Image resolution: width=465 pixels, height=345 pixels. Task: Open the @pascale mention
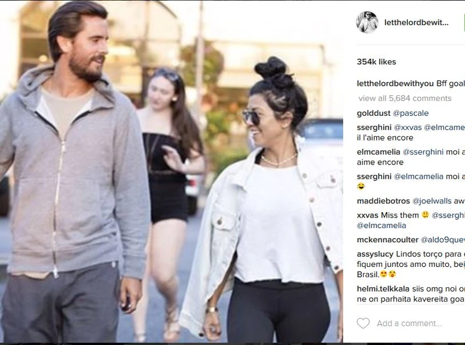point(411,113)
